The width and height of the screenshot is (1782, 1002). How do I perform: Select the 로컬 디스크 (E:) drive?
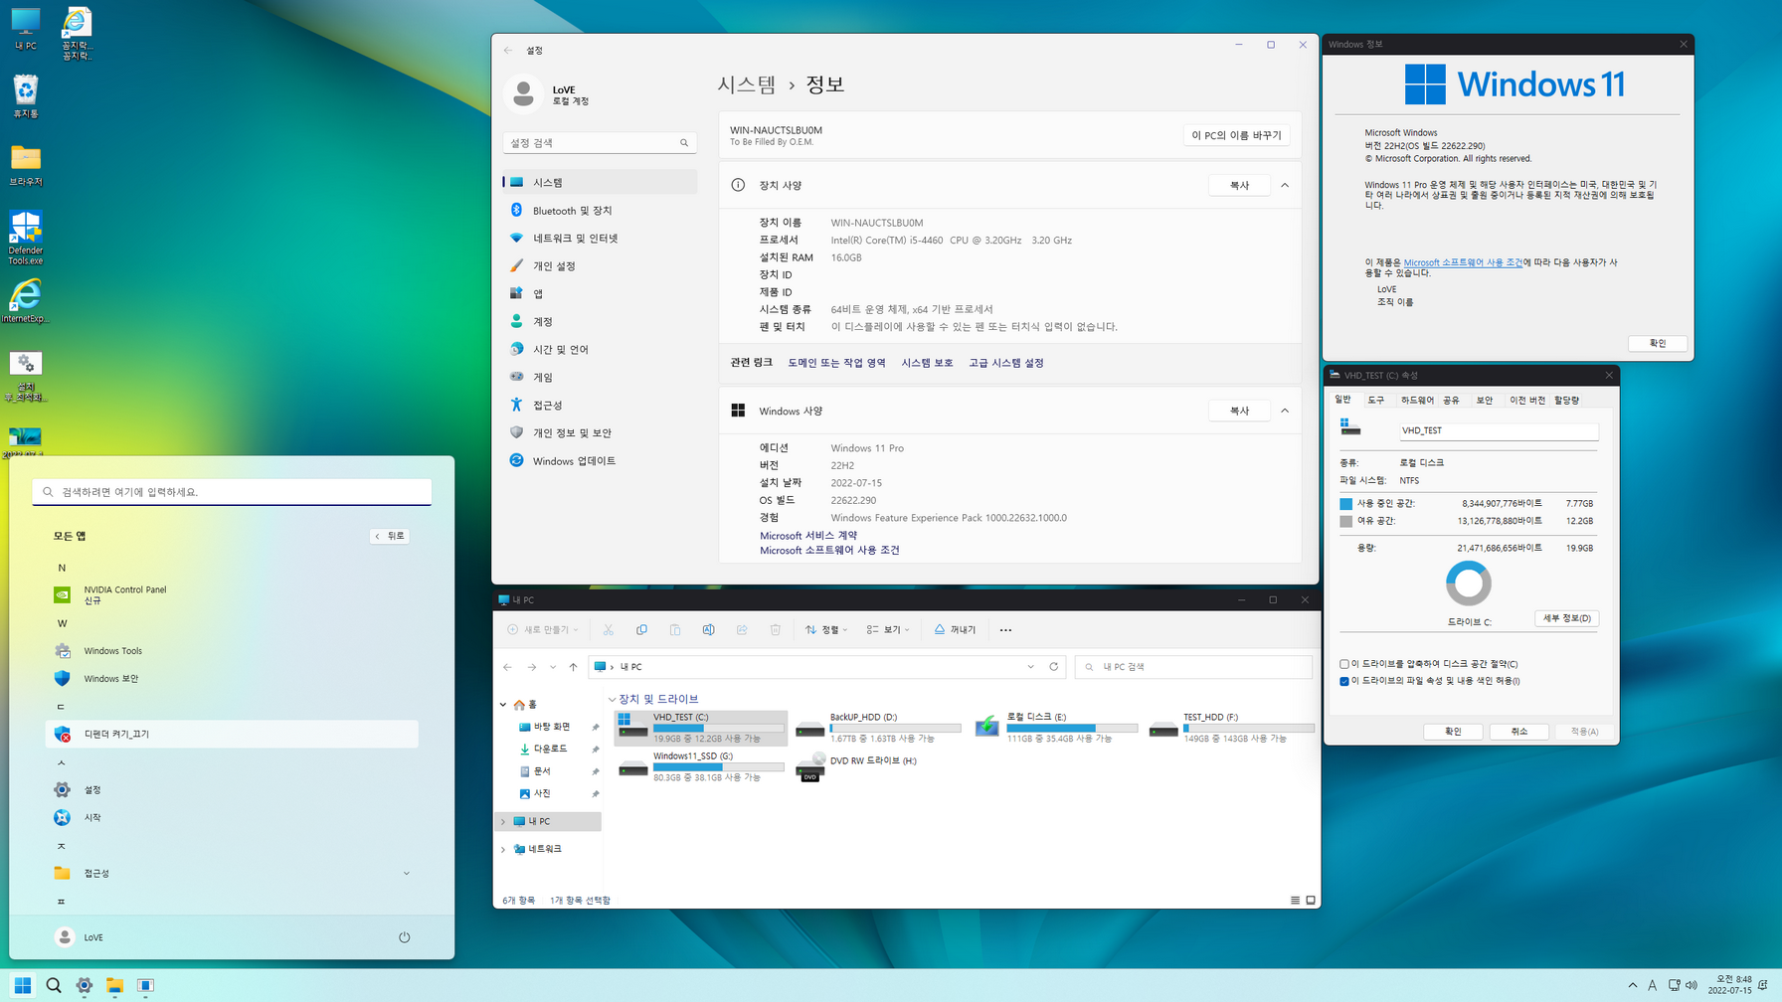pos(1055,728)
